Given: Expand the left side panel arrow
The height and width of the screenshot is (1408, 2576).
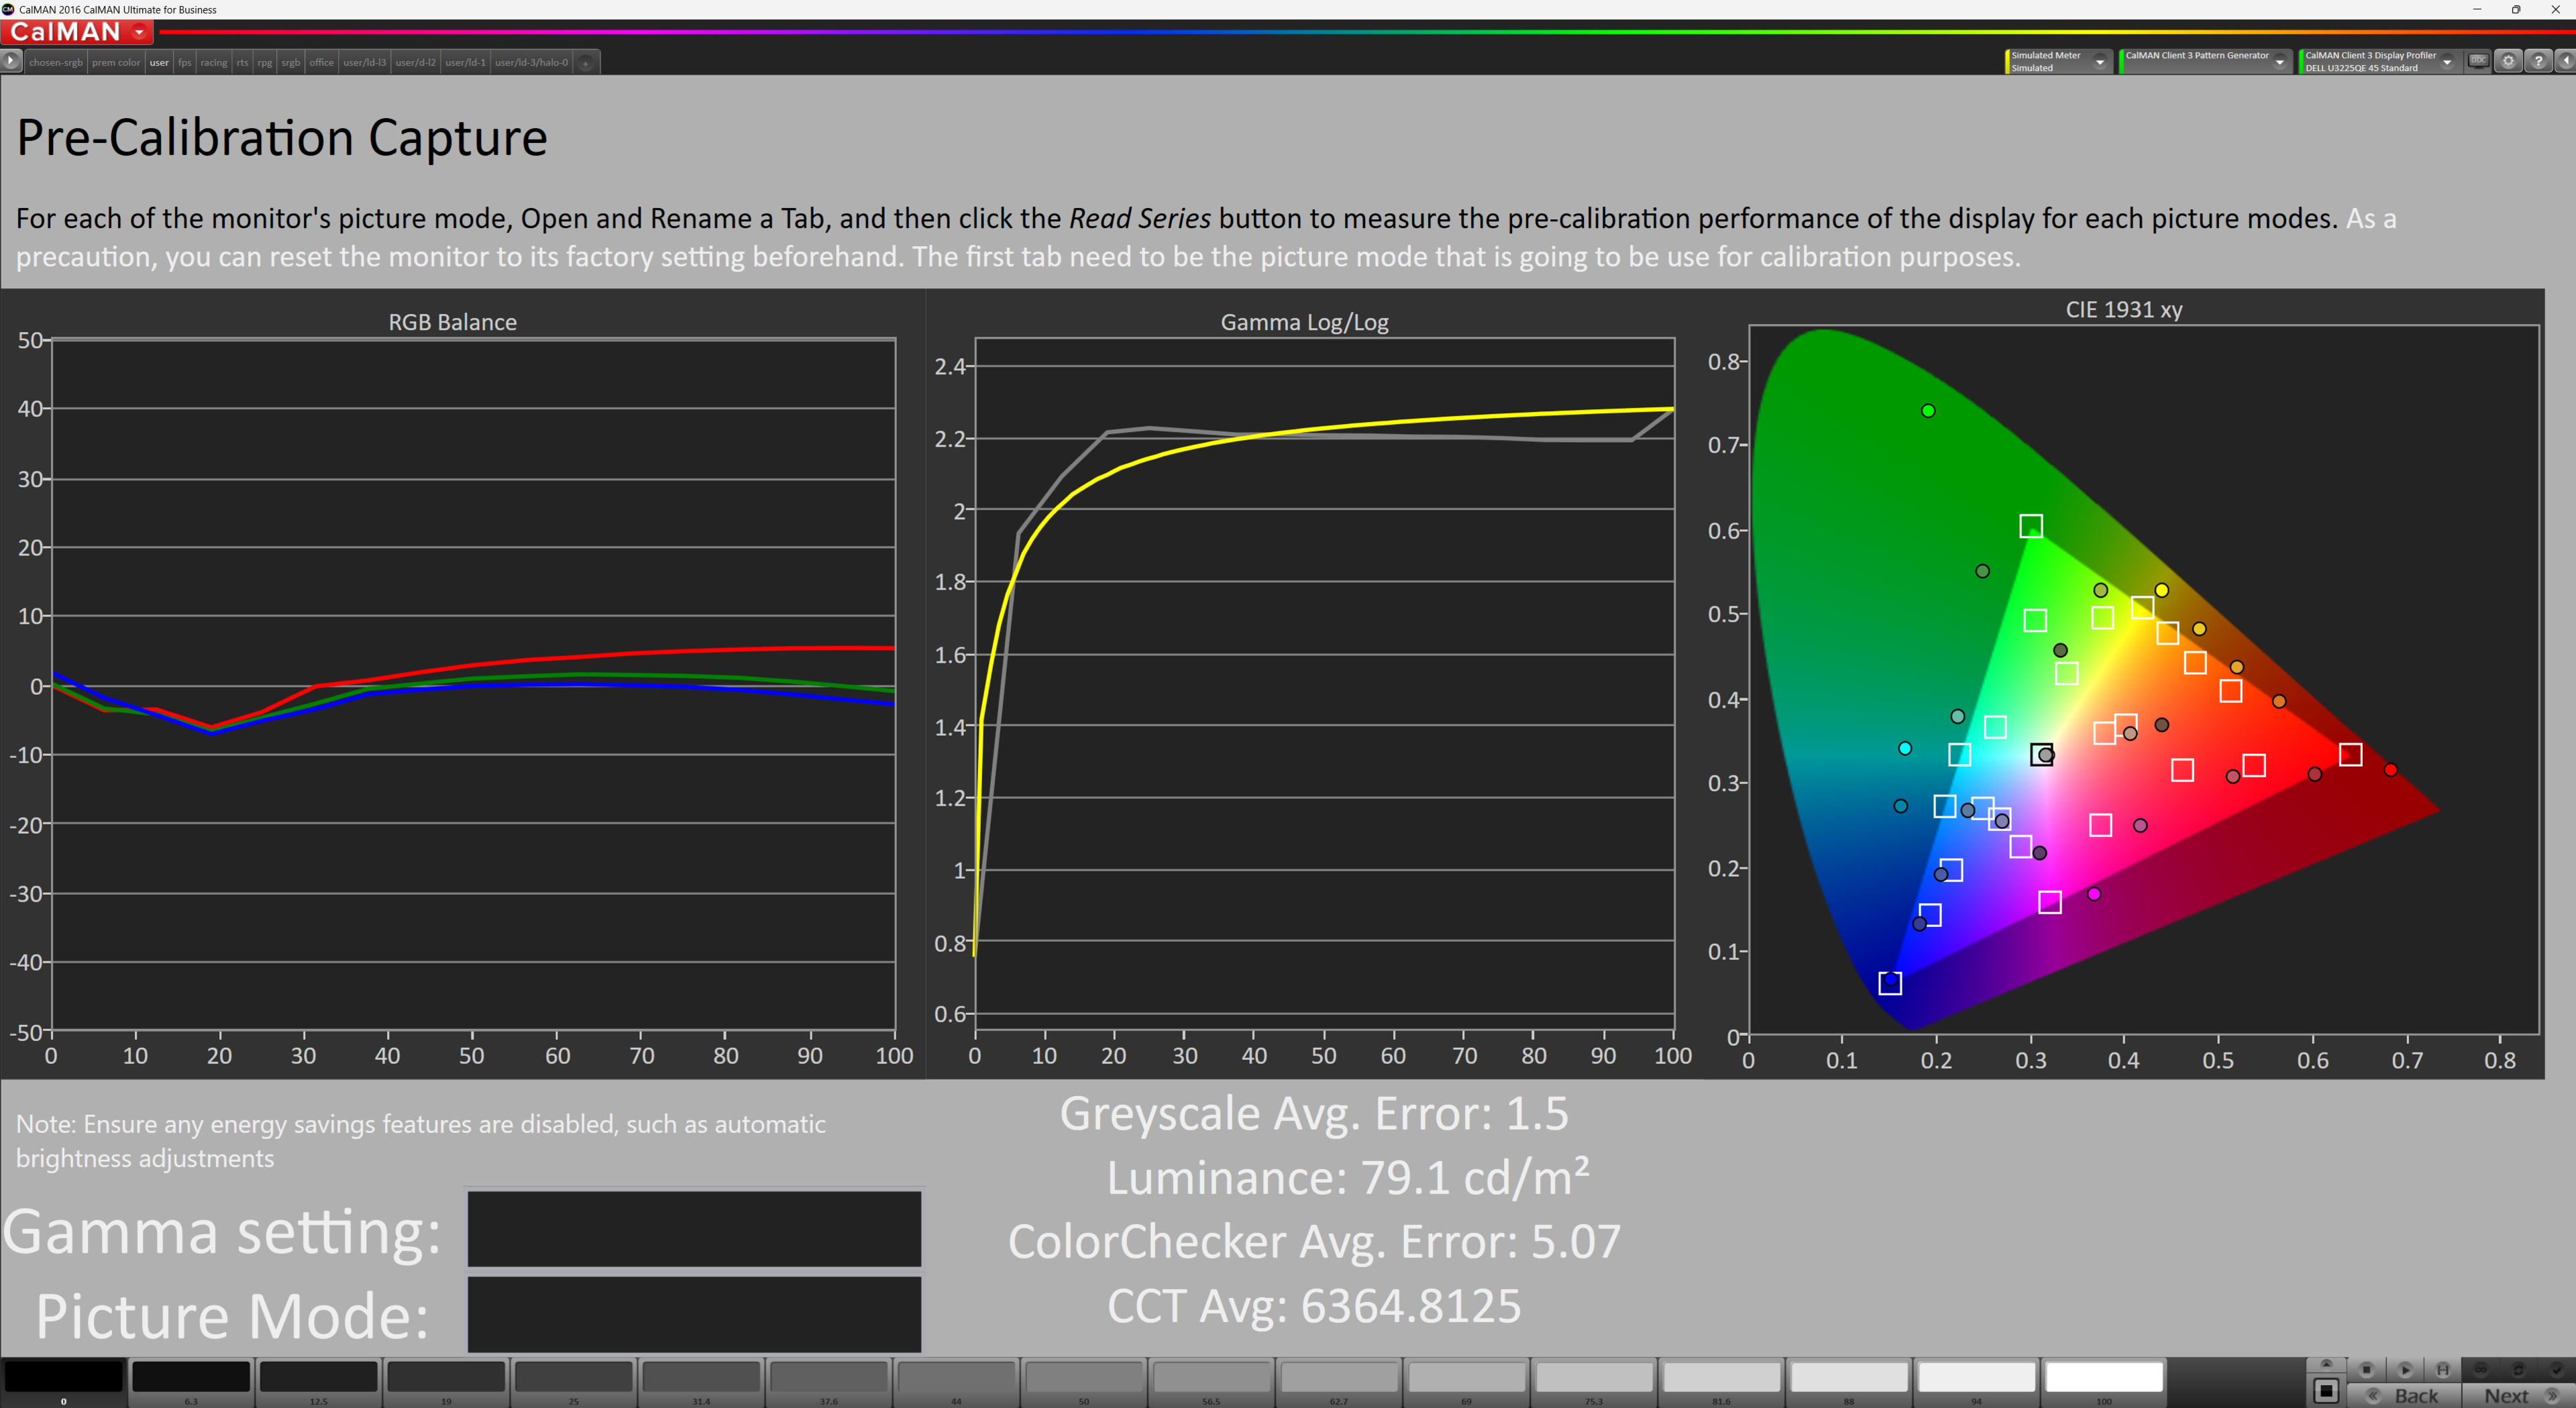Looking at the screenshot, I should [10, 61].
